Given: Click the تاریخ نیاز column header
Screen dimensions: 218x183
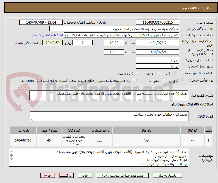Looking at the screenshot, I should (23, 131).
